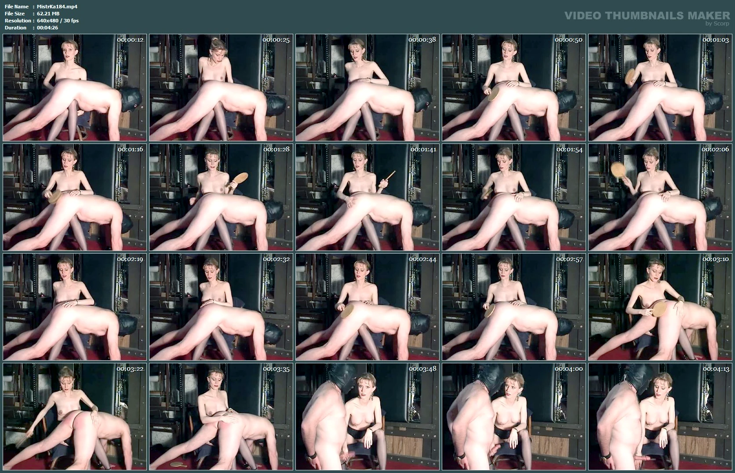Image resolution: width=735 pixels, height=473 pixels.
Task: Select the frame at 00:00:25
Action: [221, 88]
